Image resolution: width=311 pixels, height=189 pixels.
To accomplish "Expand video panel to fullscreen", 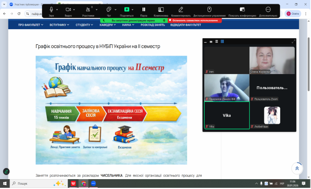I will pos(293,41).
